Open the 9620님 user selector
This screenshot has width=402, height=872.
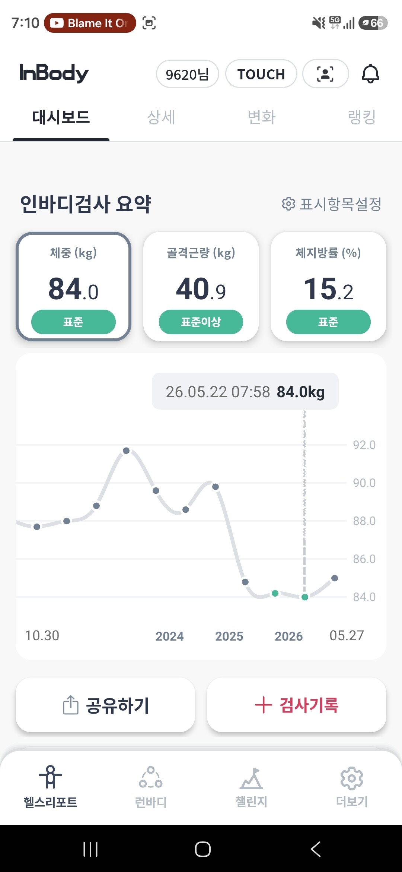pos(187,74)
